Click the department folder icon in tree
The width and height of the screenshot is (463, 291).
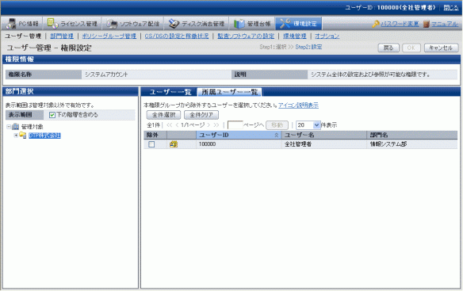coord(23,136)
